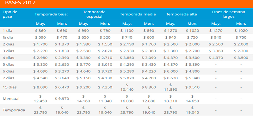The width and height of the screenshot is (253, 116).
Task: Select the Temporada especial column header
Action: [94, 14]
